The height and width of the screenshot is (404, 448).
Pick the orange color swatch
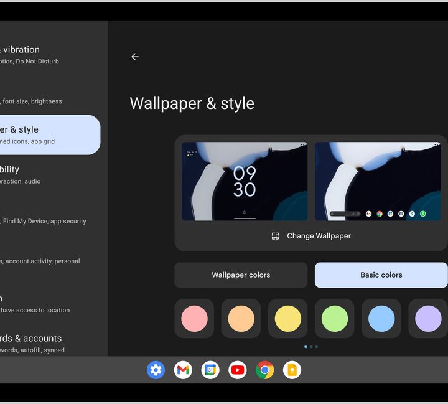[241, 319]
